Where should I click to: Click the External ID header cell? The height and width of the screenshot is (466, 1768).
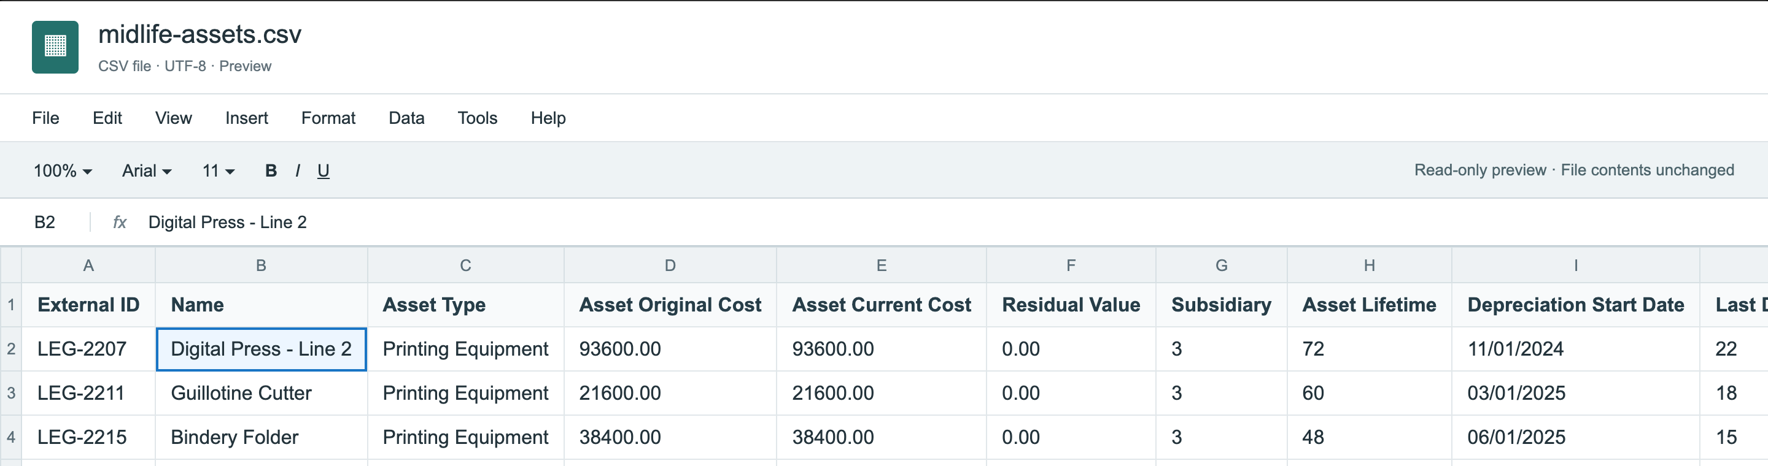88,305
